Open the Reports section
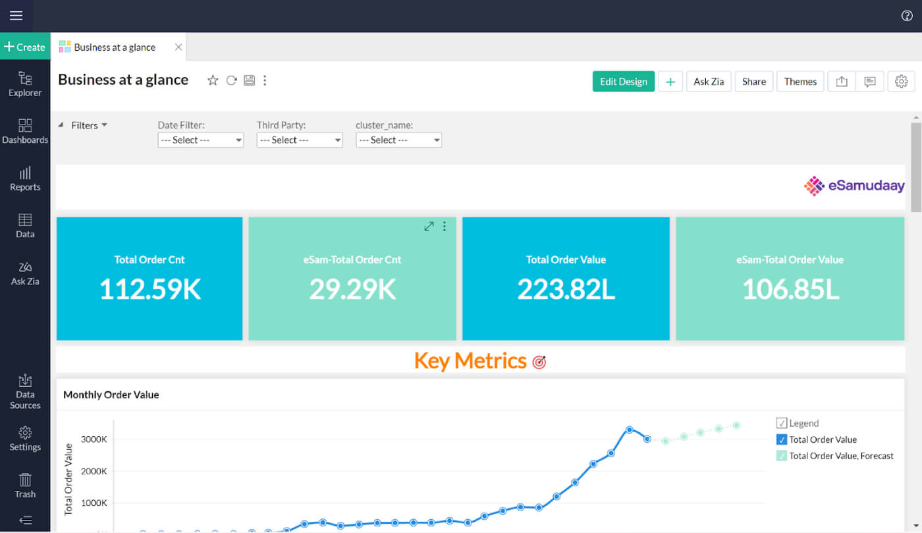The image size is (922, 533). 25,179
